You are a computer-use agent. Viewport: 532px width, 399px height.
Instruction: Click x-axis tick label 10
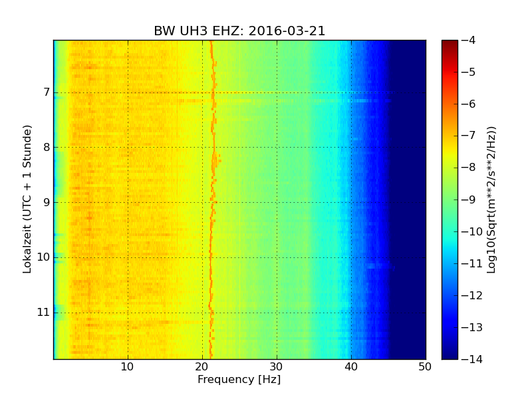128,367
